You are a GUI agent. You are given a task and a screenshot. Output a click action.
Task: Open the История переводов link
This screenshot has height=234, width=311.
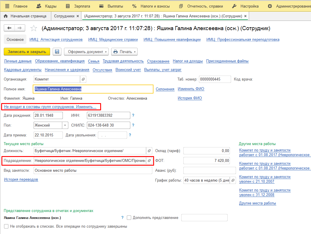[21, 180]
